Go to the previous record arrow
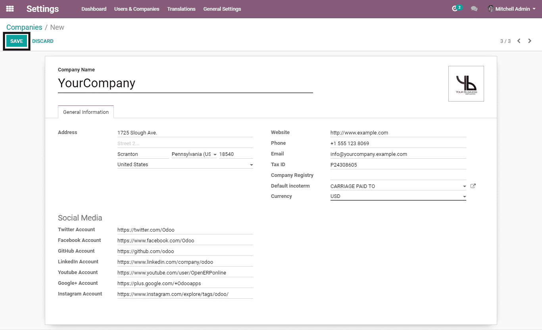The image size is (542, 330). click(519, 41)
